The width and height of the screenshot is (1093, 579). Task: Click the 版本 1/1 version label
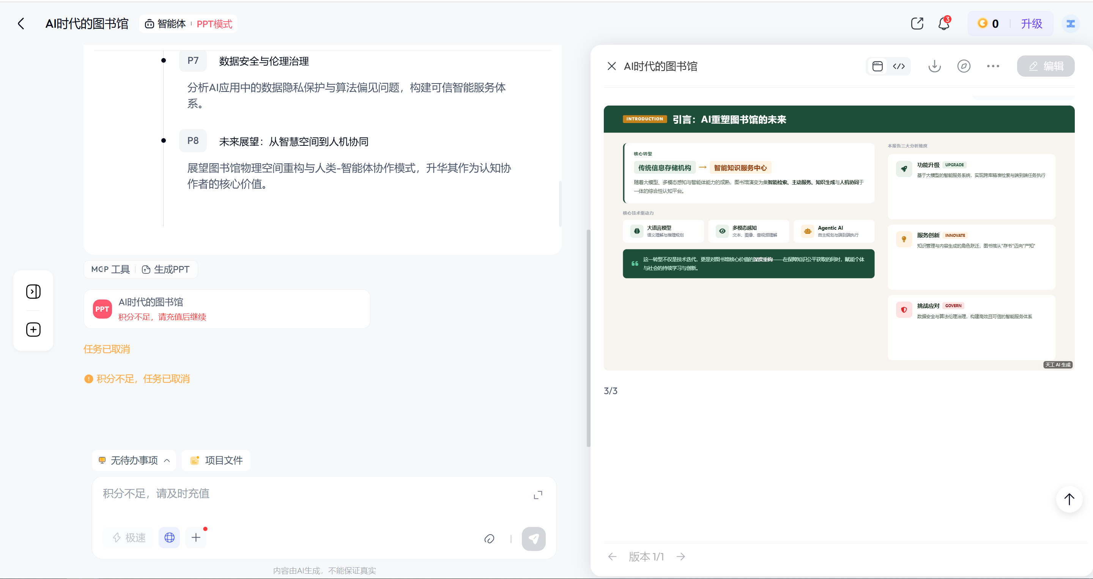(646, 557)
